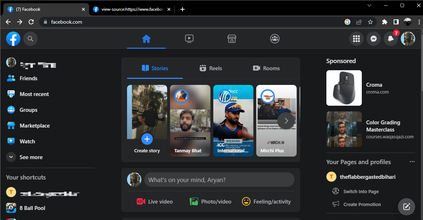Switch to the Rooms tab

coord(266,68)
